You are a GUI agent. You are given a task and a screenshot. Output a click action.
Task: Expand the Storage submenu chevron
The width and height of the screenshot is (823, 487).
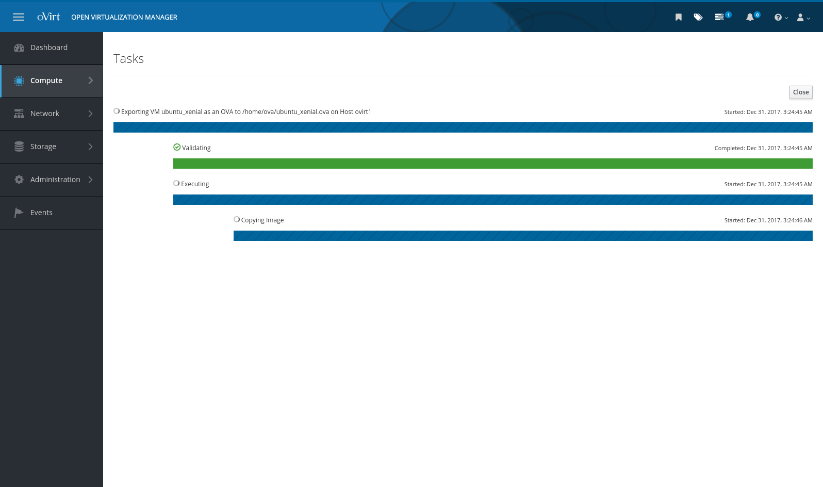(x=91, y=147)
